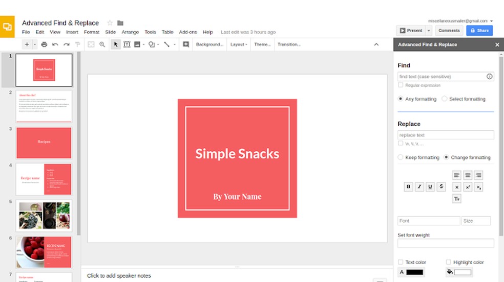Click the Theme... toolbar button

pos(262,44)
